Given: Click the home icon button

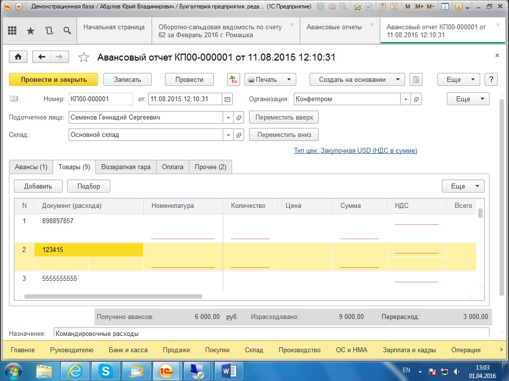Looking at the screenshot, I should [x=18, y=57].
